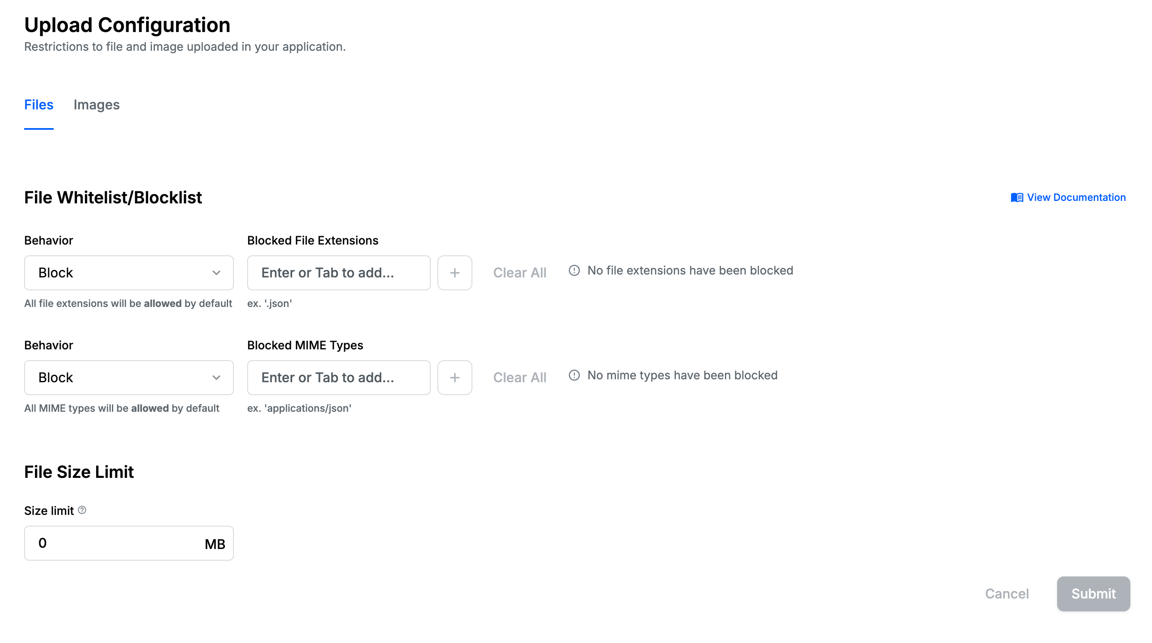Image resolution: width=1152 pixels, height=643 pixels.
Task: Click the info icon for file extensions status
Action: tap(574, 270)
